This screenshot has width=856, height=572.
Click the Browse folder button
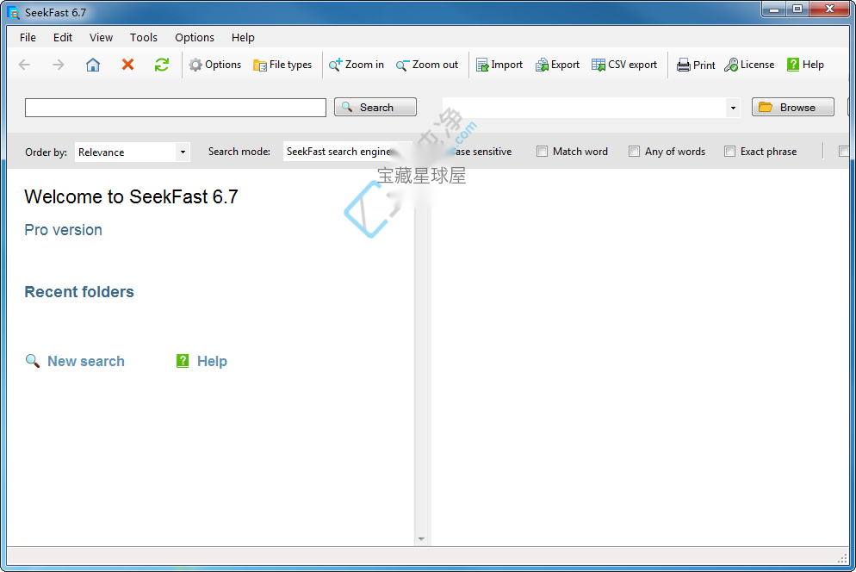click(x=792, y=107)
